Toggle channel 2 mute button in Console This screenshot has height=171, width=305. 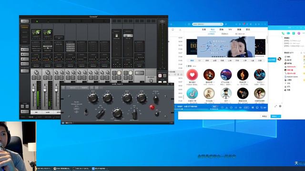point(50,78)
